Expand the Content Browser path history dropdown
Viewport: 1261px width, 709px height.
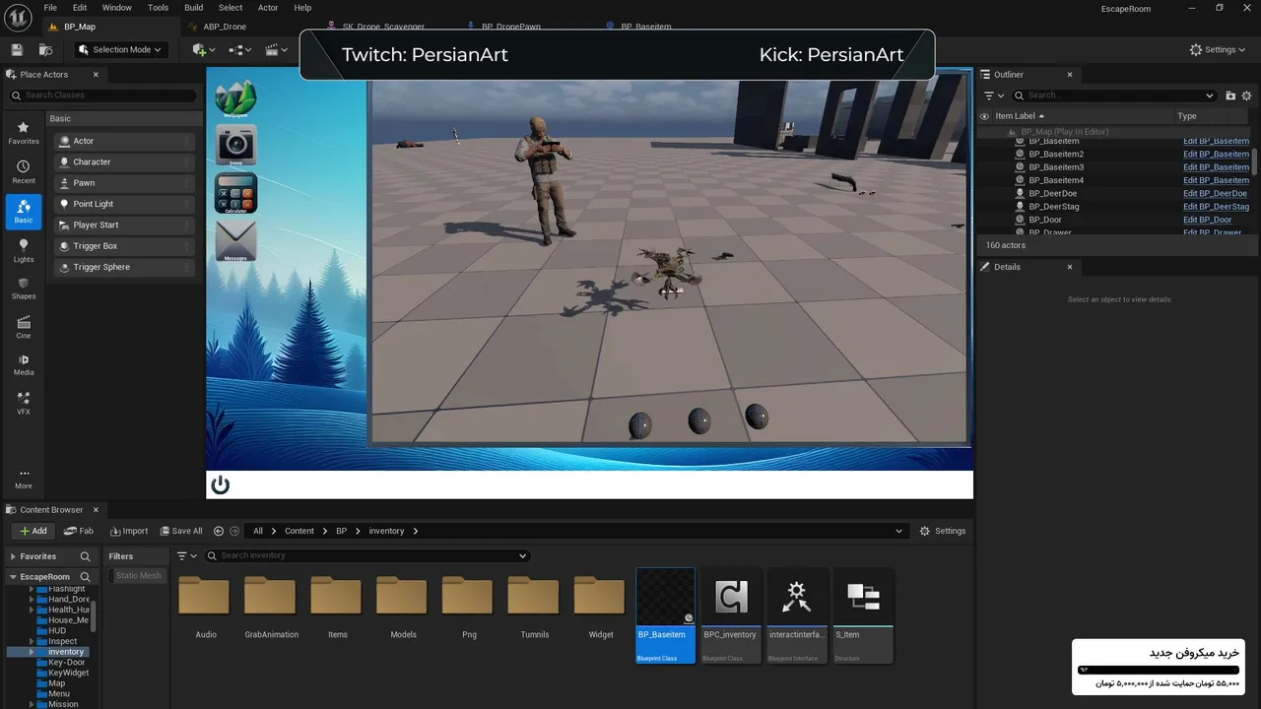coord(898,531)
